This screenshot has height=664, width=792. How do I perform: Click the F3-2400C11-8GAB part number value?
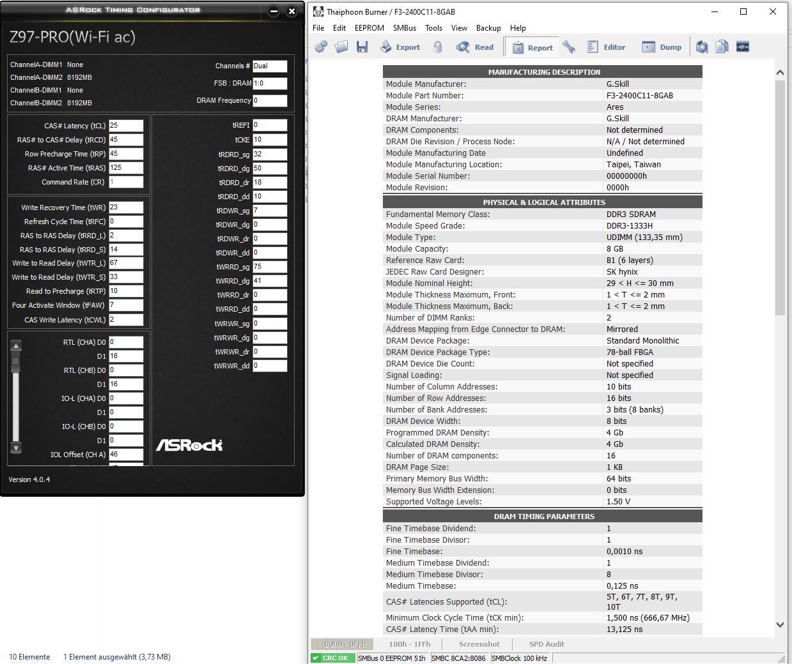pyautogui.click(x=639, y=96)
